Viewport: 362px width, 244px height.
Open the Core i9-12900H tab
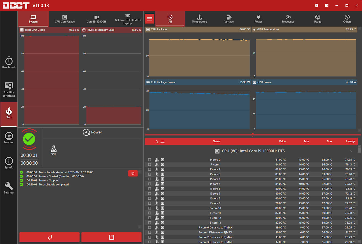coord(96,19)
